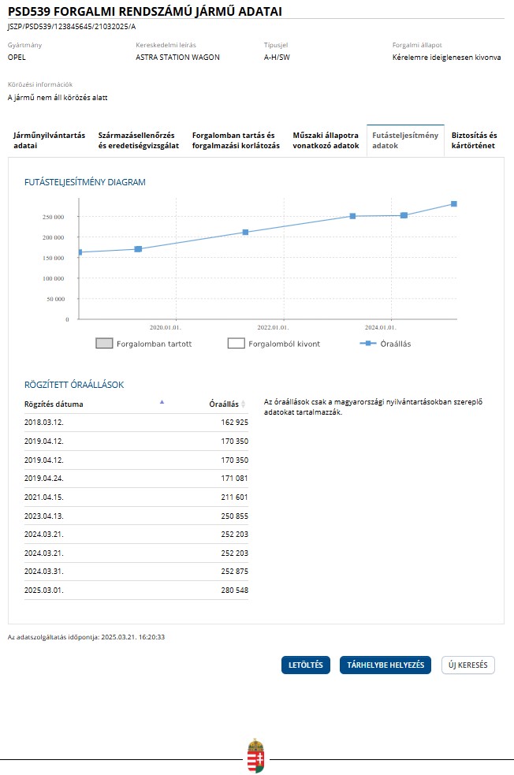This screenshot has width=514, height=775.
Task: Open the Biztosítás és kártörténet tab
Action: 474,140
